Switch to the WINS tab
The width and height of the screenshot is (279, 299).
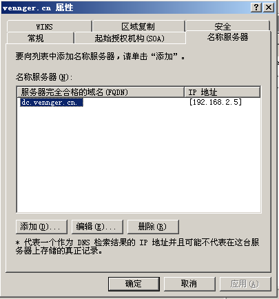(49, 26)
